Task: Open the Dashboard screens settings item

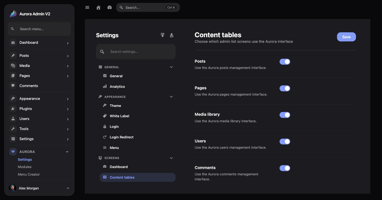Action: (x=138, y=167)
